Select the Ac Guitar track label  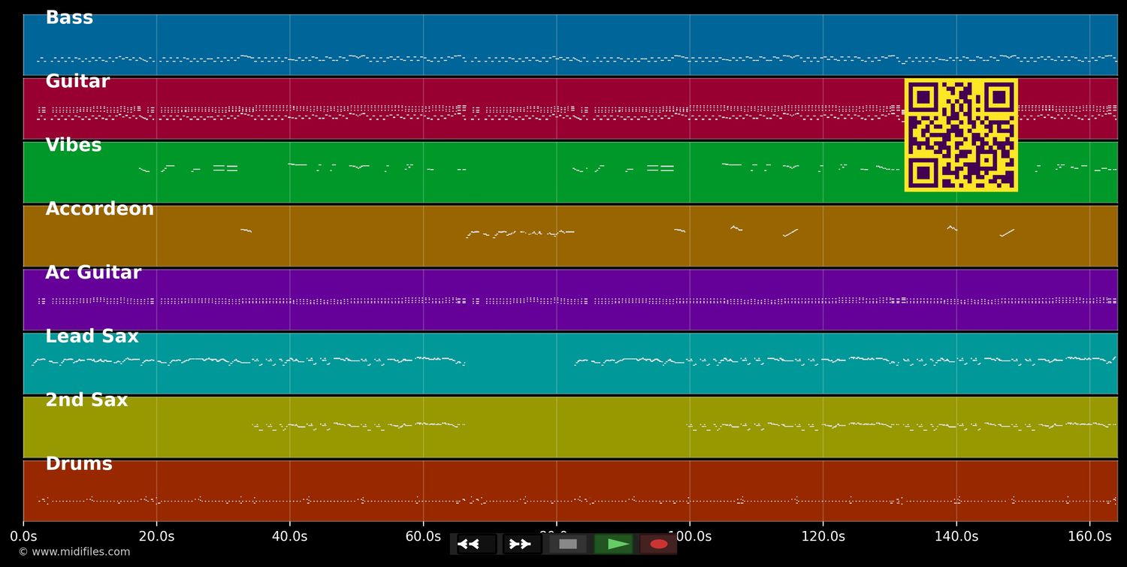93,273
